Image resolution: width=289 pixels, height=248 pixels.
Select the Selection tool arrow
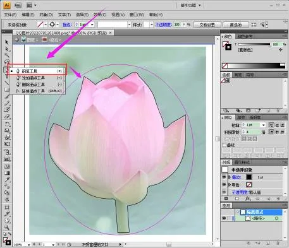[7, 42]
